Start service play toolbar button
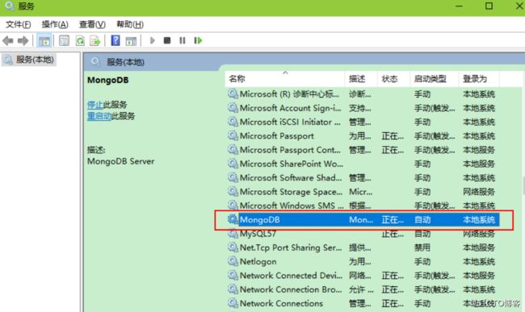The width and height of the screenshot is (525, 312). click(153, 40)
